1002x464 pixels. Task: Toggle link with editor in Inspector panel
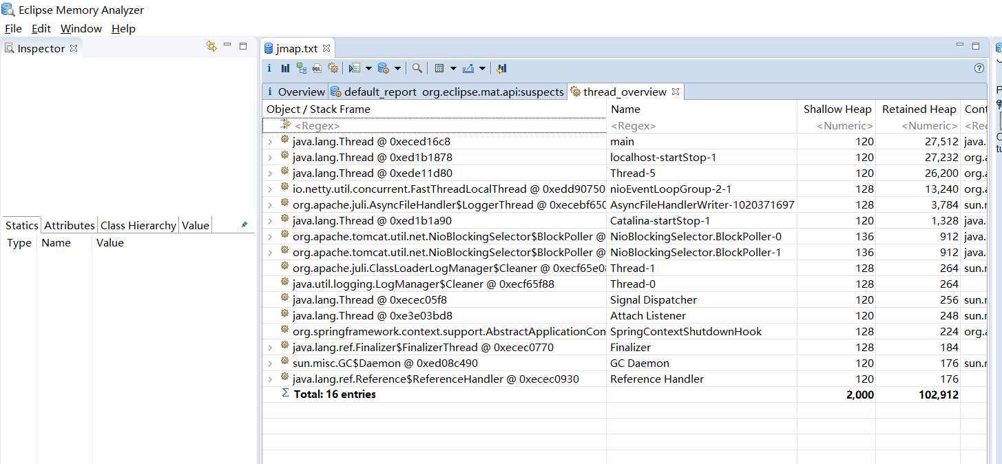tap(211, 46)
